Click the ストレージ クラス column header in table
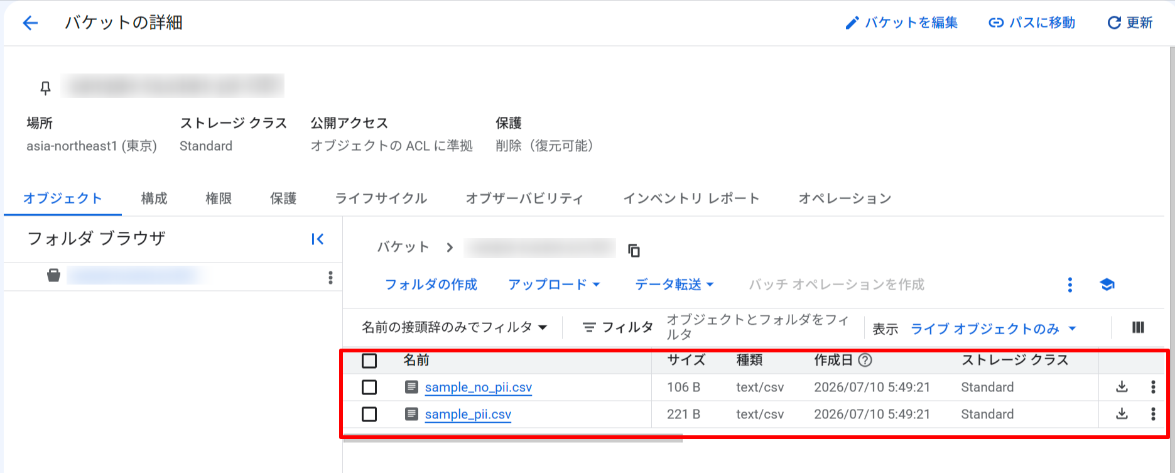 (1015, 360)
